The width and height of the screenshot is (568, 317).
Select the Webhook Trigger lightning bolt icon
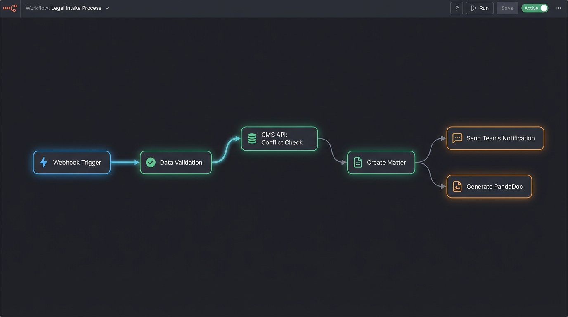pos(44,162)
